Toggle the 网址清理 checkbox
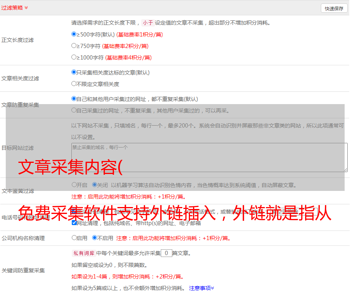This screenshot has width=350, height=295. point(74,223)
